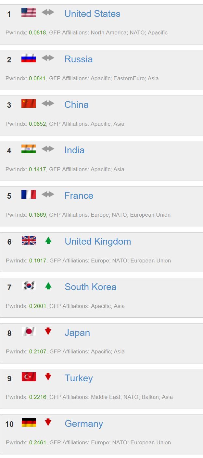This screenshot has height=458, width=203.
Task: Click the Japan flag icon
Action: (x=29, y=331)
